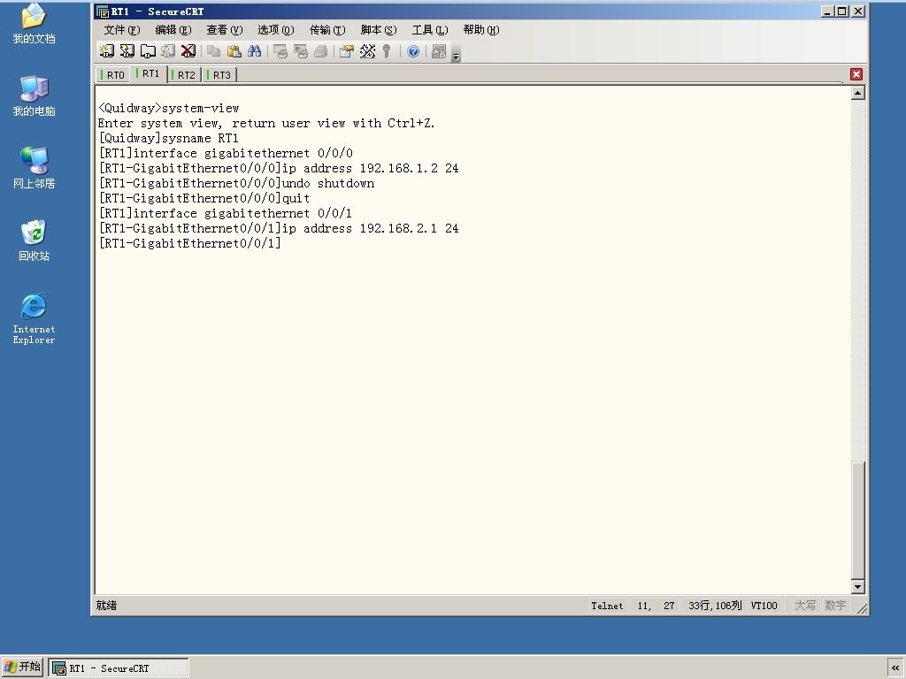906x679 pixels.
Task: Click the Telnet status bar entry
Action: pyautogui.click(x=607, y=606)
